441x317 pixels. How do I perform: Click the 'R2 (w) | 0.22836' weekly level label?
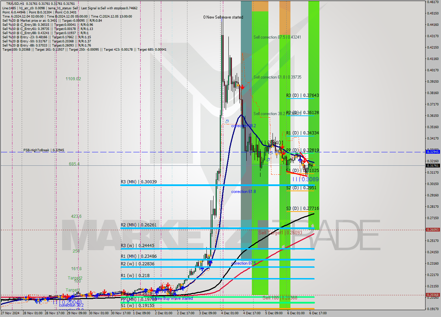coord(137,264)
